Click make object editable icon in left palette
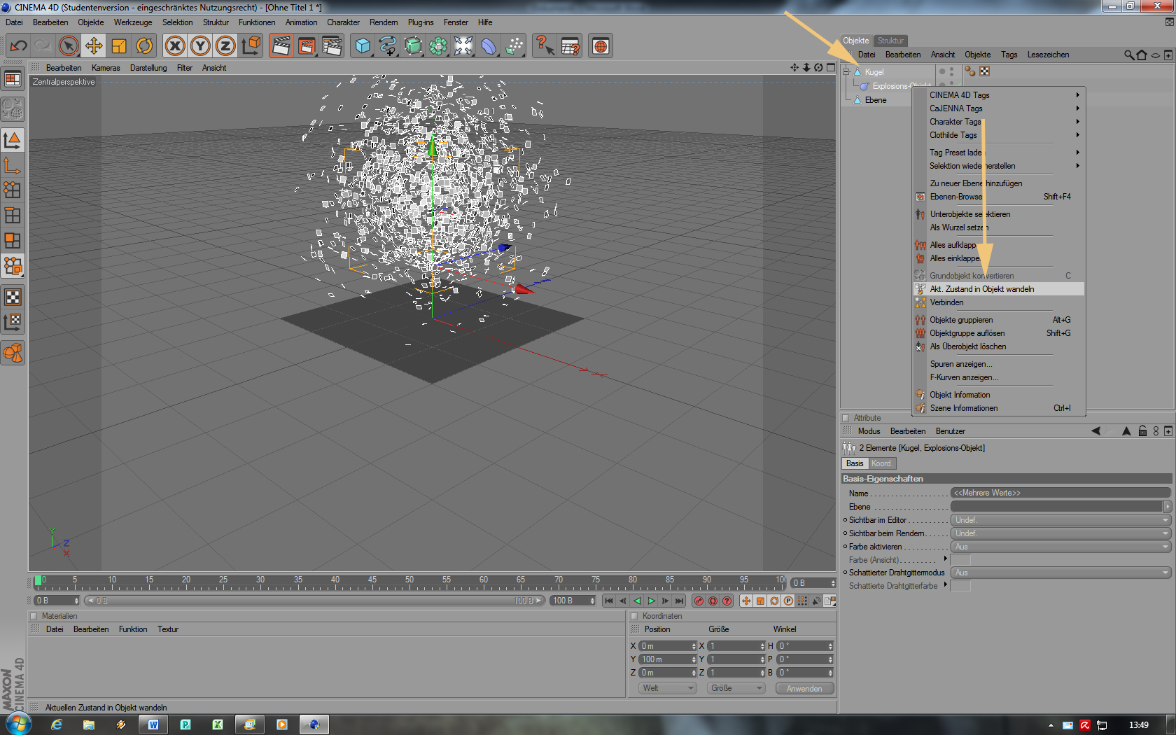 13,109
